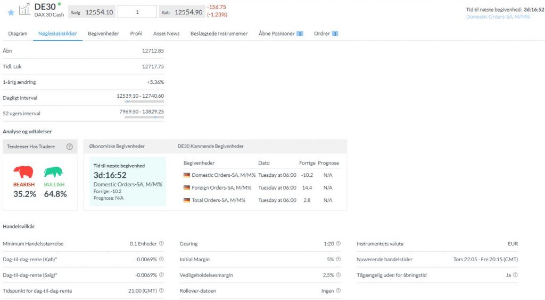Focus the trade quantity input field
The width and height of the screenshot is (545, 300).
point(137,12)
